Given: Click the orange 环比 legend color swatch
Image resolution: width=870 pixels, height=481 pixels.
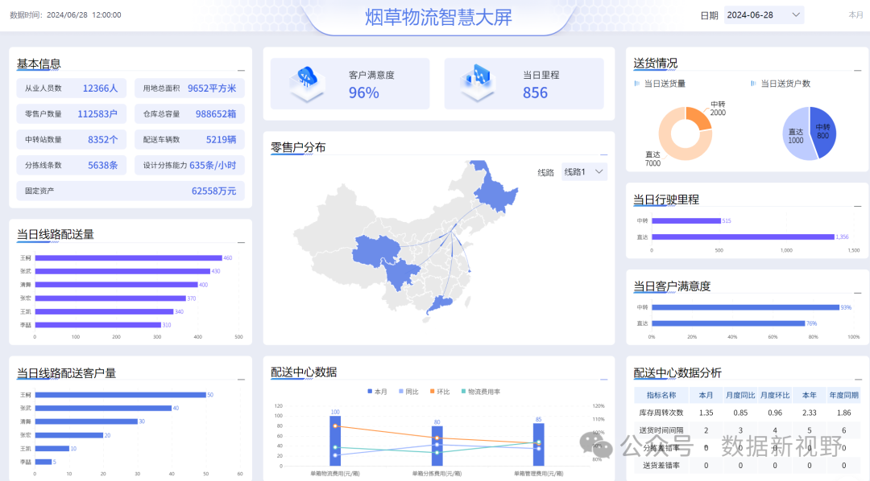Looking at the screenshot, I should tap(433, 392).
